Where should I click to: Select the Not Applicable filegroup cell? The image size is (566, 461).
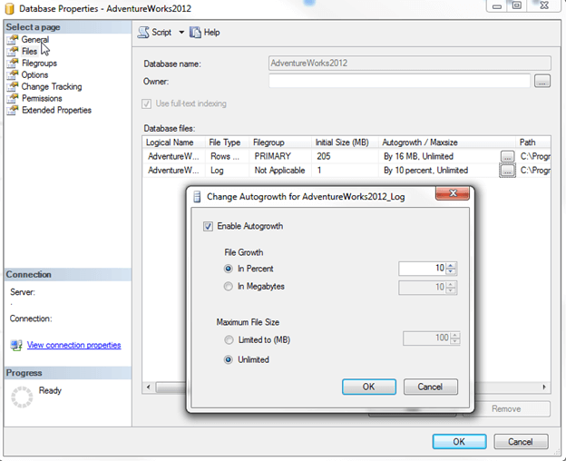point(280,171)
